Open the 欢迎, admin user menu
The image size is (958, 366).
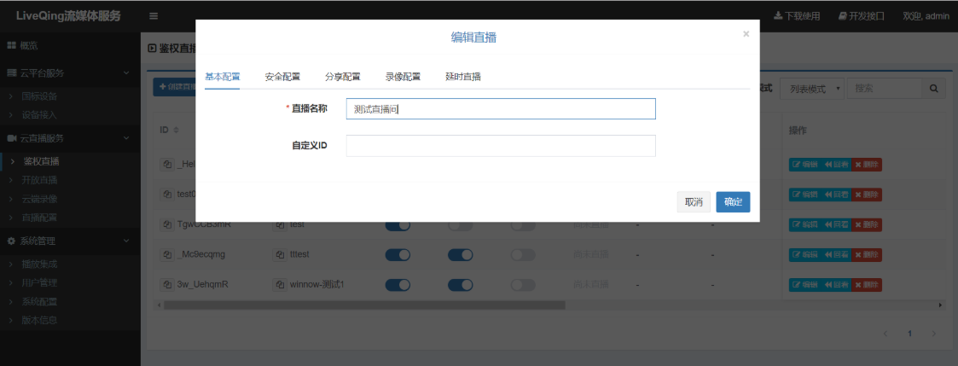tap(926, 16)
